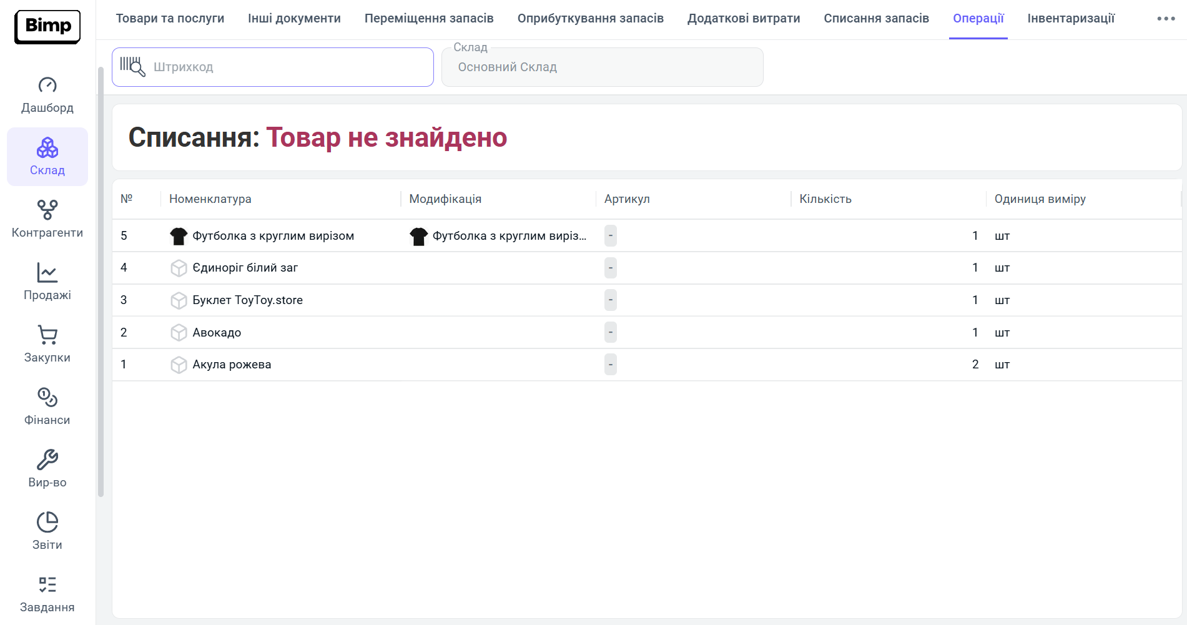Switch to Інвентаризації tab
This screenshot has width=1187, height=625.
pyautogui.click(x=1070, y=19)
